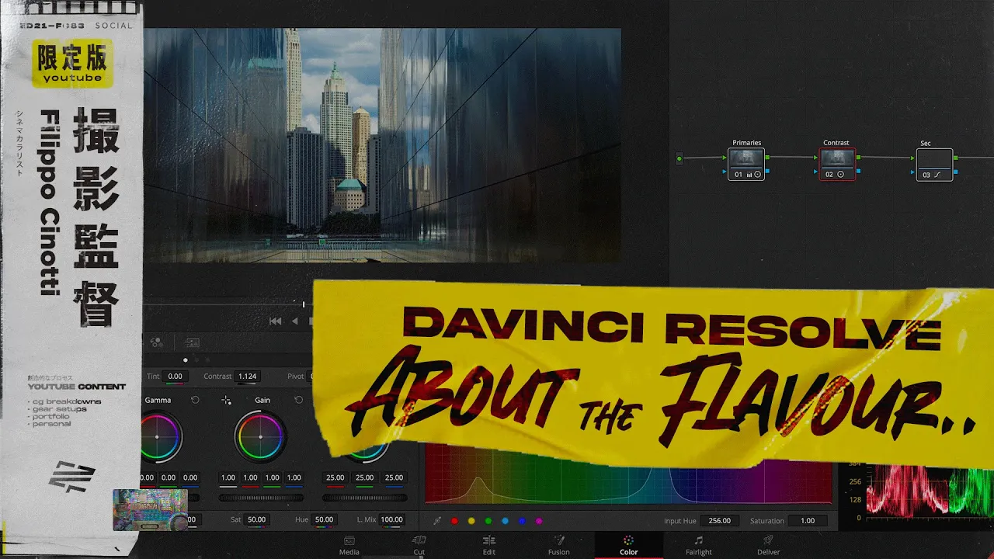
Task: Click the Hue 50.00 field
Action: [324, 520]
